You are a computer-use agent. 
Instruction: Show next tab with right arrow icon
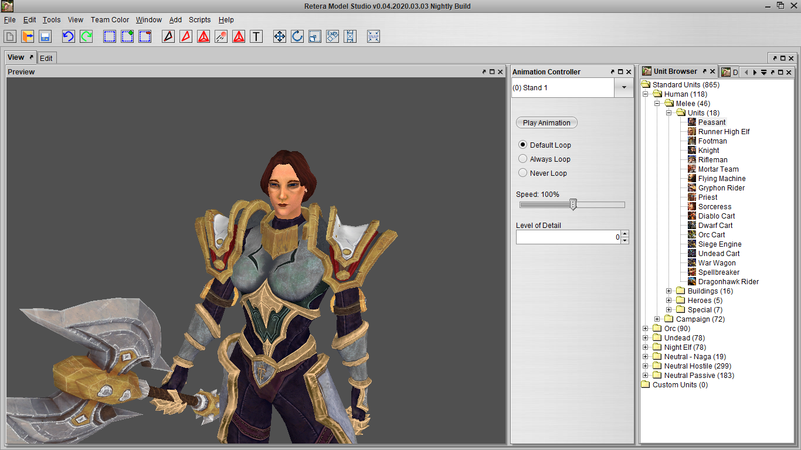(x=755, y=72)
